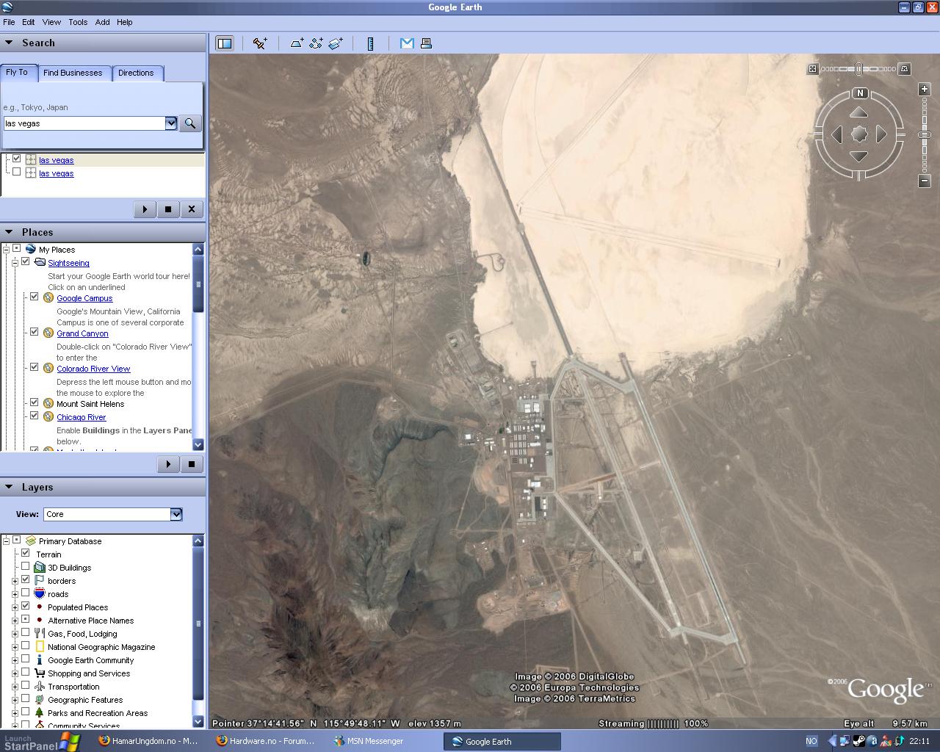Uncheck the borders layer checkbox
The image size is (940, 752).
(26, 580)
